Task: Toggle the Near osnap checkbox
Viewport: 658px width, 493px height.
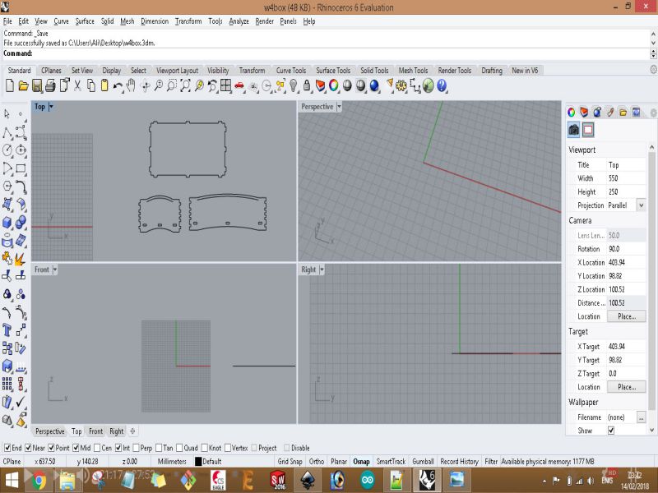Action: (x=28, y=448)
